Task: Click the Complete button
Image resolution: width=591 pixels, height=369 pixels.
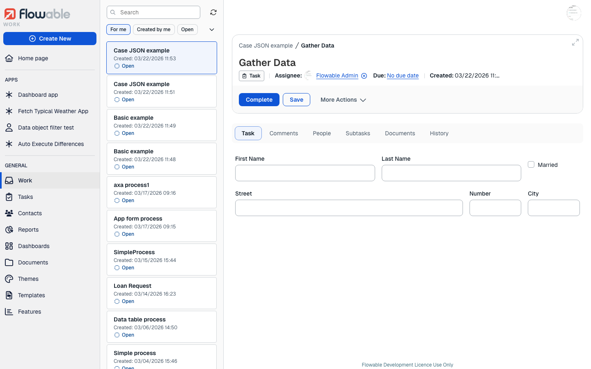Action: coord(259,100)
